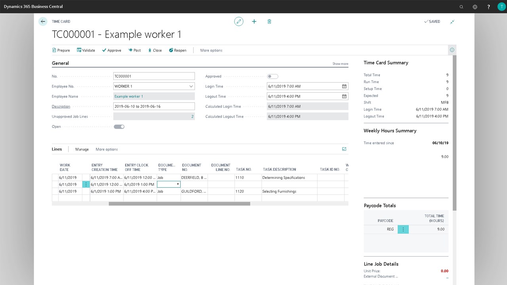This screenshot has width=507, height=285.
Task: Open the Logout Time calendar picker
Action: coord(344,96)
